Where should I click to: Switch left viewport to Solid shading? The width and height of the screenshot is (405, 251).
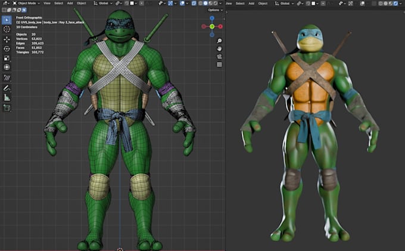tap(205, 3)
